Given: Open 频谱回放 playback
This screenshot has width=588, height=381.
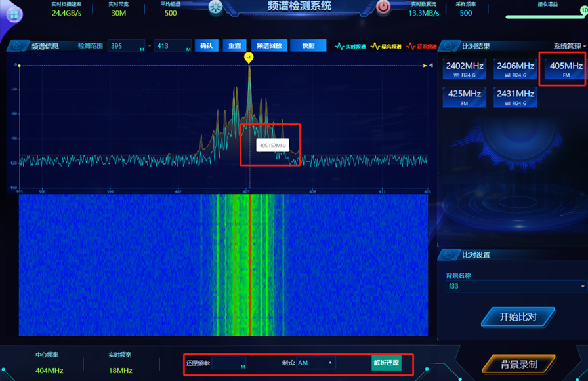Looking at the screenshot, I should pyautogui.click(x=269, y=46).
